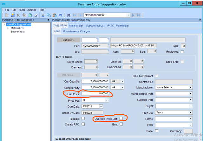
Task: Open the Terms dropdown
Action: coord(191,119)
